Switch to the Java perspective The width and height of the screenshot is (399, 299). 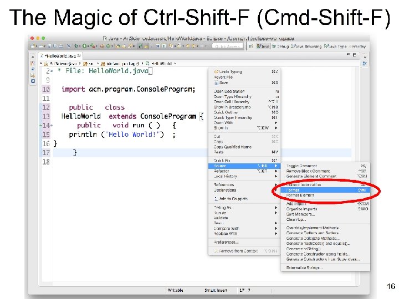pos(263,46)
